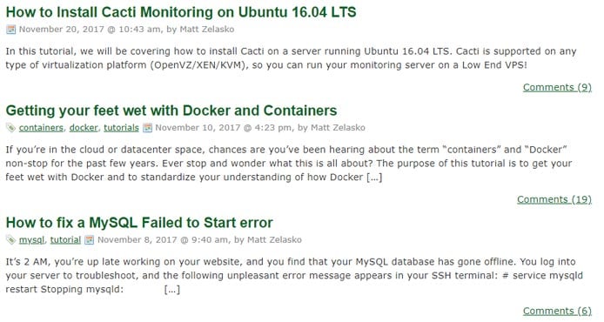
Task: View Comments (6) on MySQL post
Action: pyautogui.click(x=557, y=311)
